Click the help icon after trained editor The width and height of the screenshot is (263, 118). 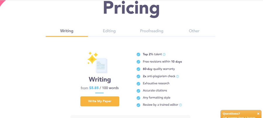click(x=181, y=105)
